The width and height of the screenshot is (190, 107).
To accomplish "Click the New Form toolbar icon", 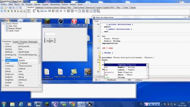I will coord(17,8).
